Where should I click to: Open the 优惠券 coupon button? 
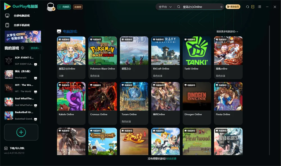click(78, 7)
